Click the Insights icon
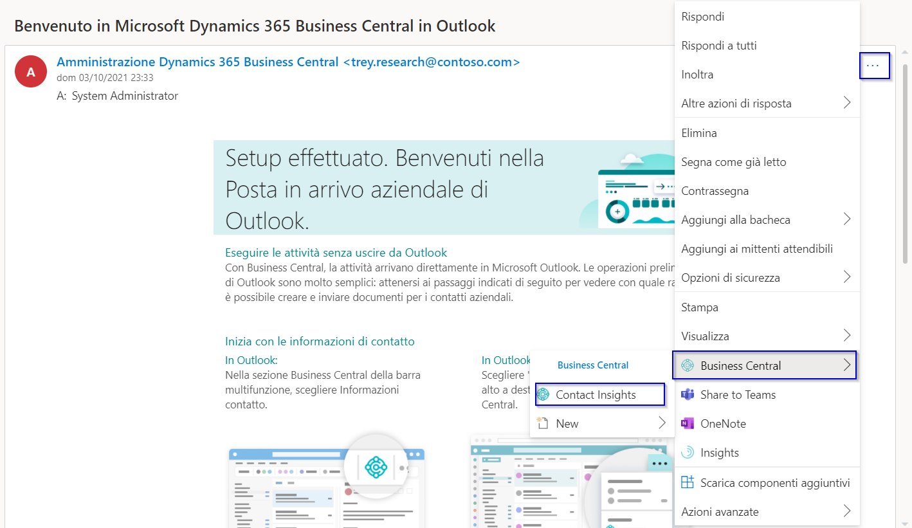912x528 pixels. point(688,452)
